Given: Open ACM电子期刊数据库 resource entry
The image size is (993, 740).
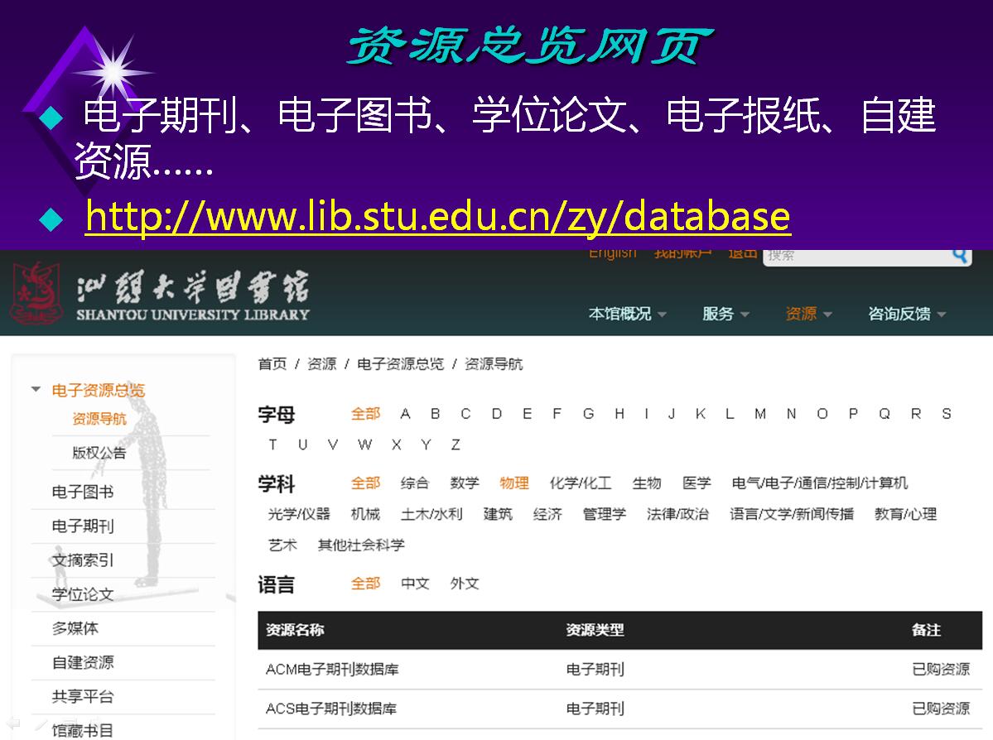Looking at the screenshot, I should click(x=332, y=669).
